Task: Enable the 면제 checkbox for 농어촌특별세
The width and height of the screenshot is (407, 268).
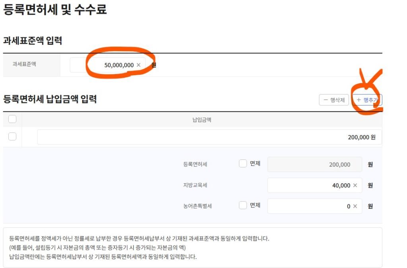Action: click(243, 205)
